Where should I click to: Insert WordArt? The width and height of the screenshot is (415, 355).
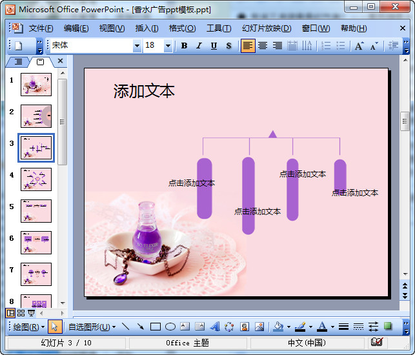tap(215, 327)
